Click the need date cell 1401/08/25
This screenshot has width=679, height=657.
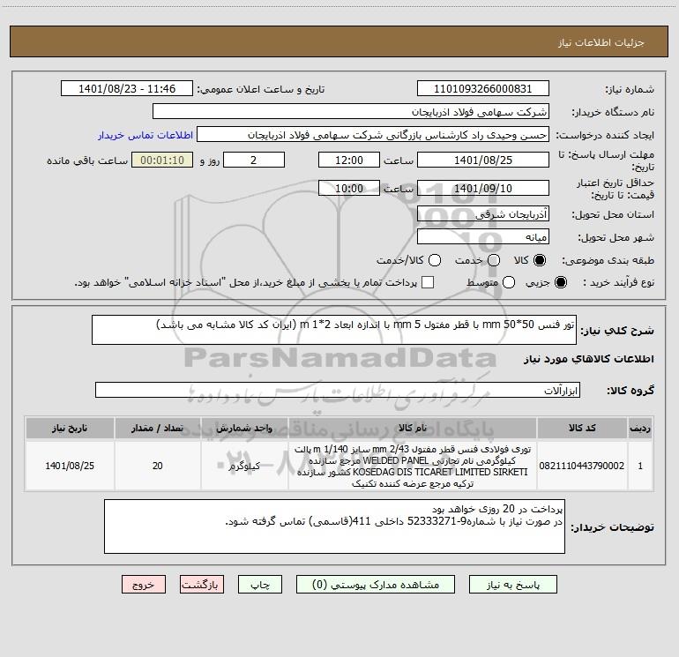[x=70, y=466]
